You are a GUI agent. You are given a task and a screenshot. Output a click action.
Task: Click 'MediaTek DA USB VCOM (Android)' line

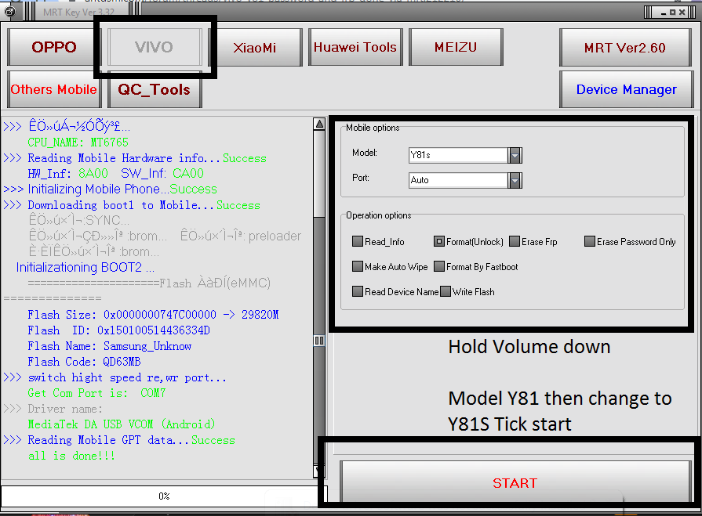[x=122, y=424]
